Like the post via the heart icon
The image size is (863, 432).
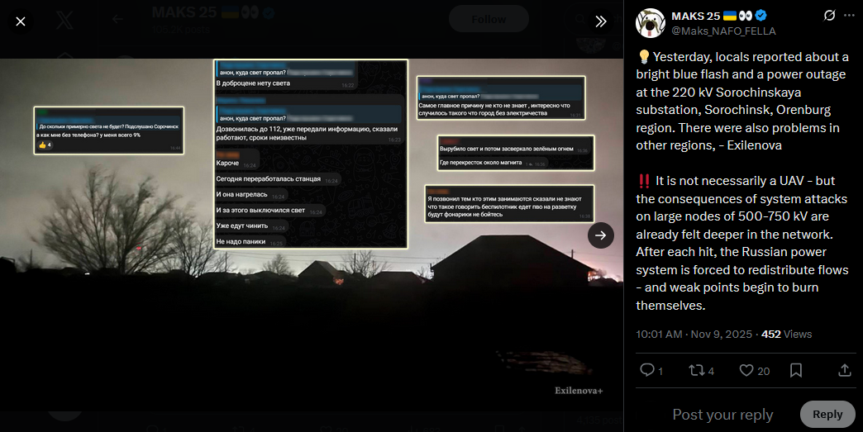click(x=746, y=370)
